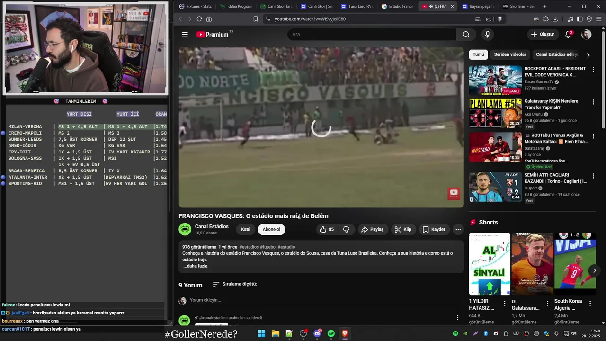Click the YouTube watermark on the video
This screenshot has height=341, width=606.
pyautogui.click(x=454, y=192)
